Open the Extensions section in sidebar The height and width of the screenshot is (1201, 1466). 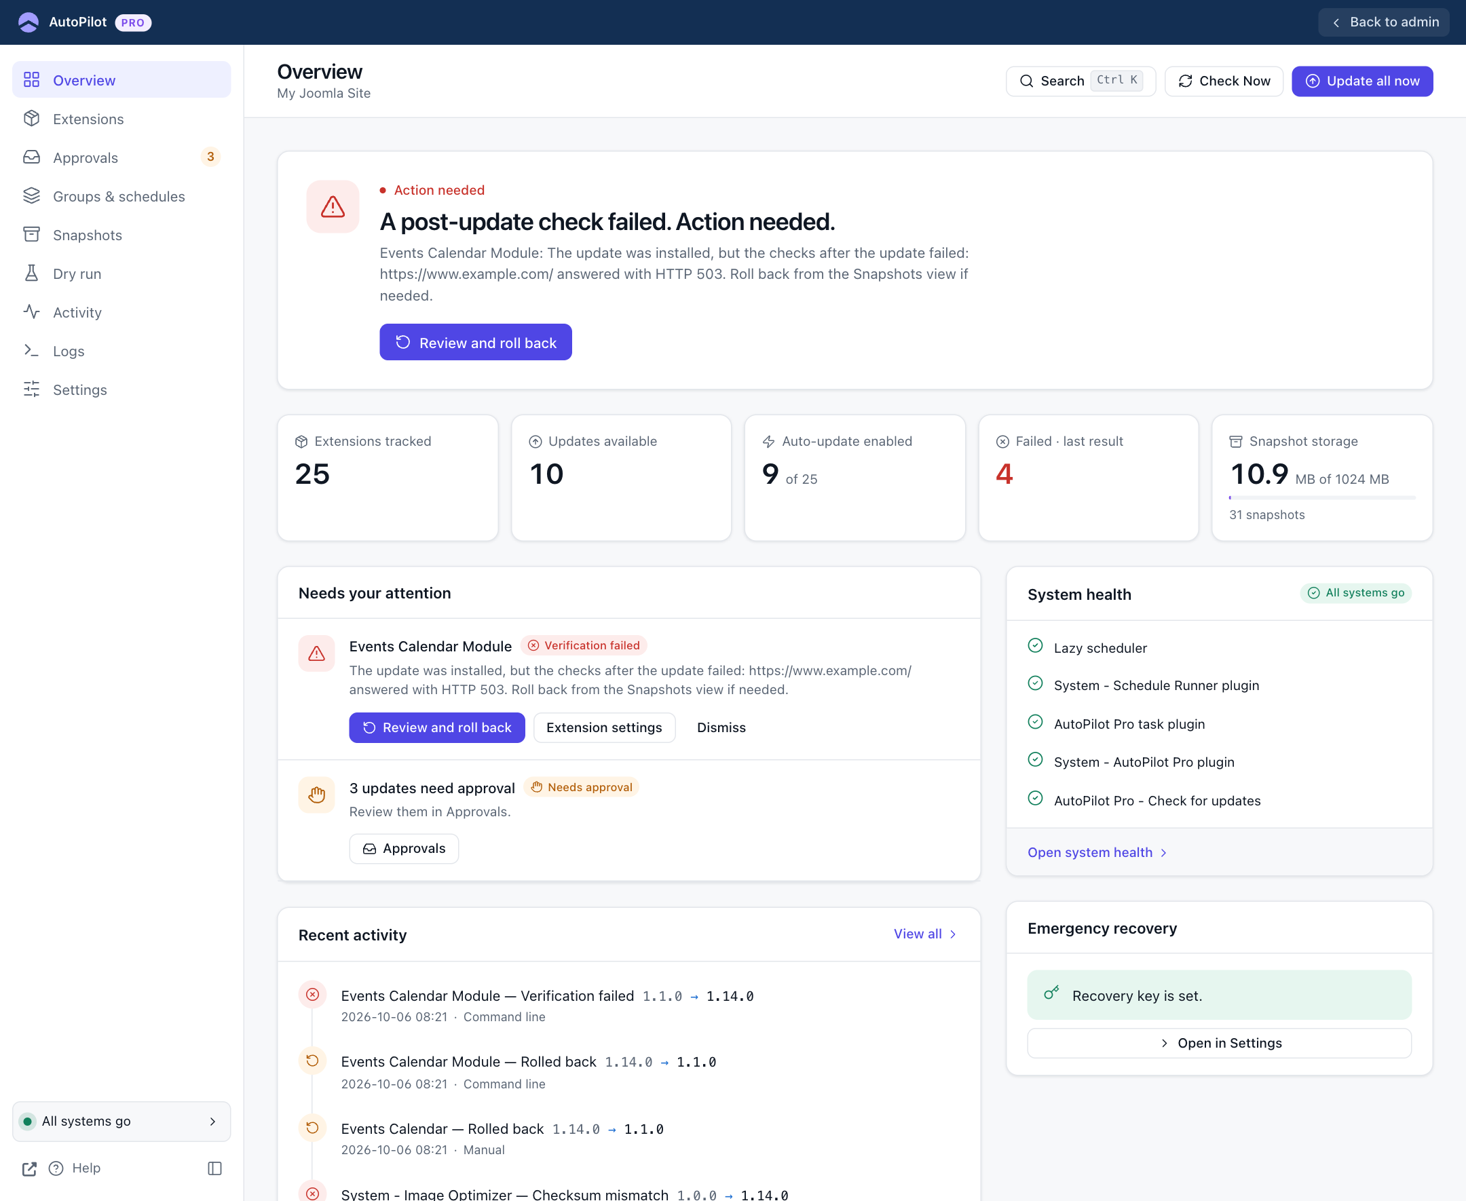point(121,118)
